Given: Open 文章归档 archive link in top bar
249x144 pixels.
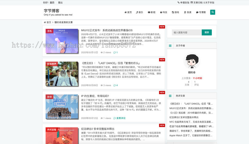Looking at the screenshot, I should (x=196, y=2).
